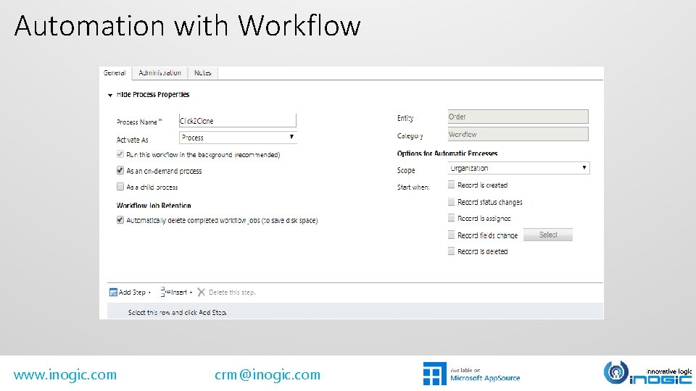This screenshot has height=391, width=696.
Task: Click the Delete this step X icon
Action: click(201, 292)
